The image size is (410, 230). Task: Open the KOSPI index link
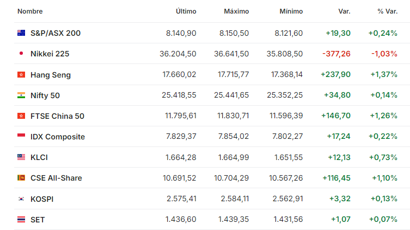click(x=42, y=199)
